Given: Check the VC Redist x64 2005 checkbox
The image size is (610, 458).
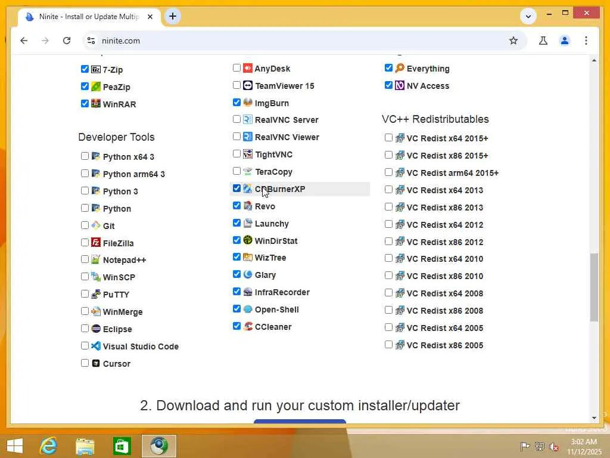Looking at the screenshot, I should click(388, 327).
